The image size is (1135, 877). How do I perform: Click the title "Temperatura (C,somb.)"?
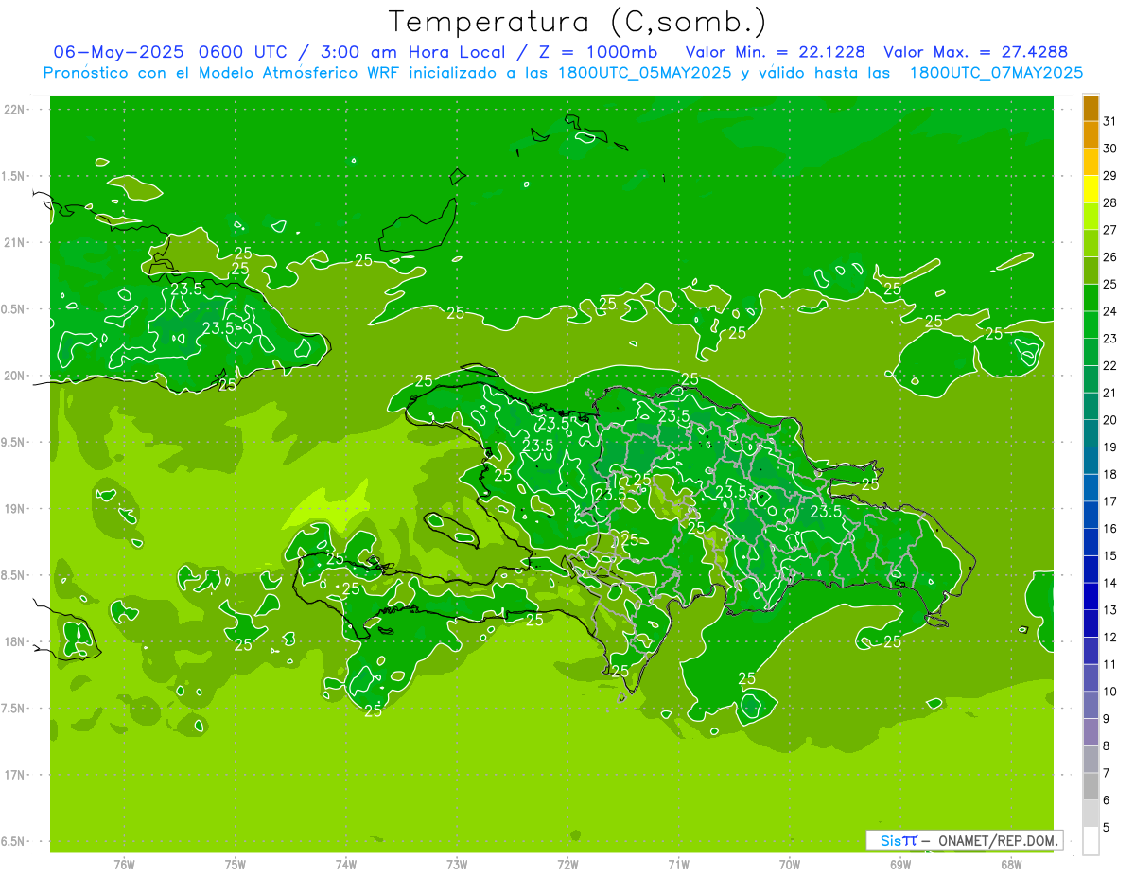tap(578, 23)
